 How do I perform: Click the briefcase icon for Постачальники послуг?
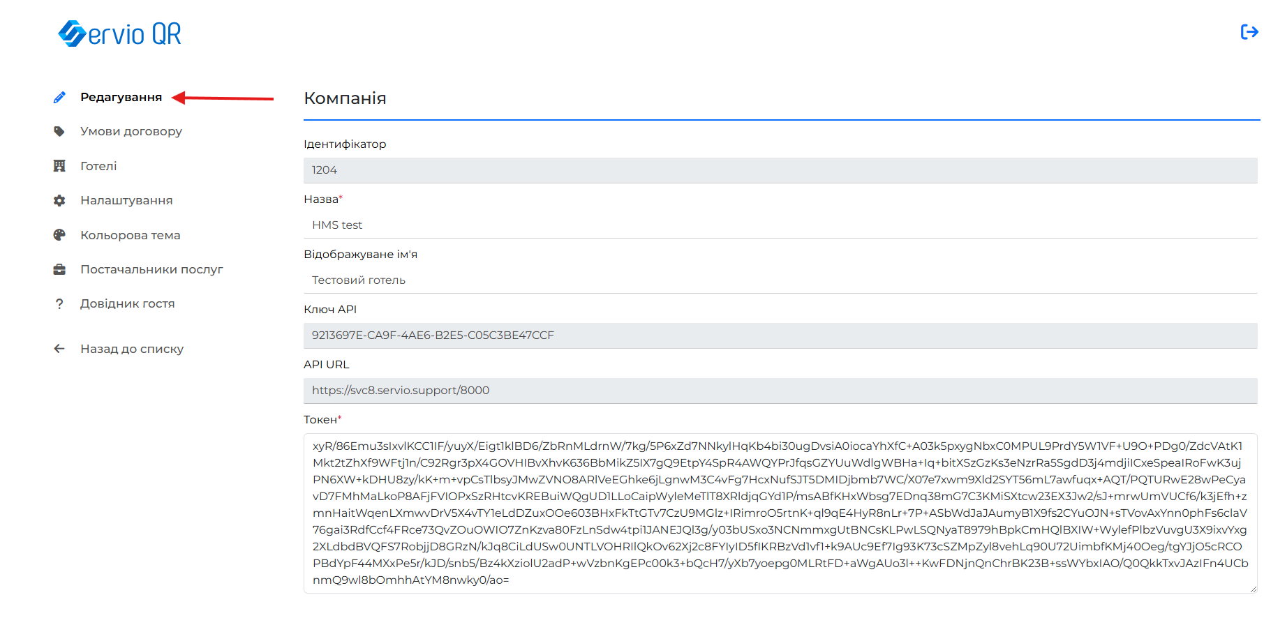[x=59, y=270]
